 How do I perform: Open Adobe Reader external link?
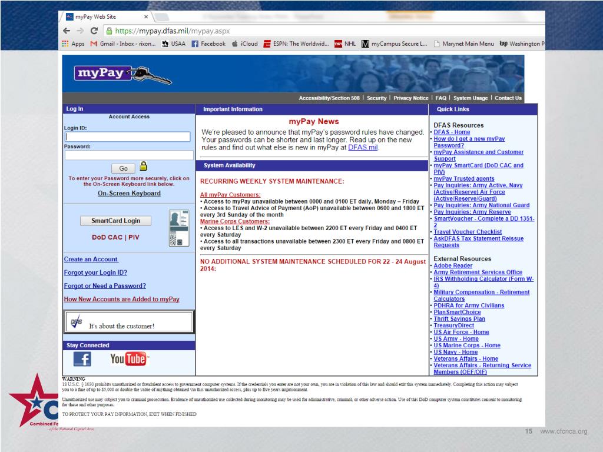click(x=453, y=265)
